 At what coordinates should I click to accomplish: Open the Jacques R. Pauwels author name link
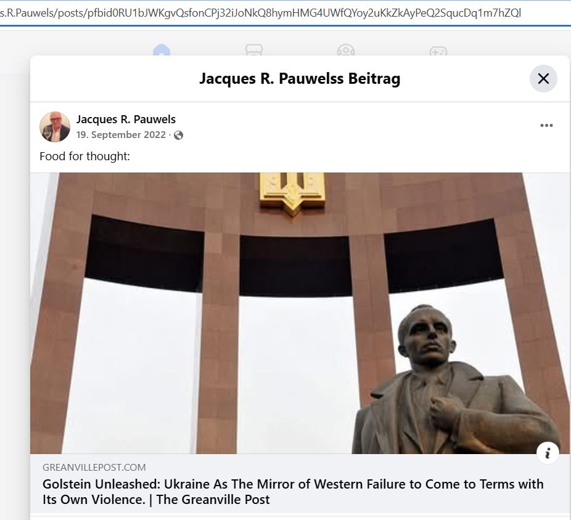[x=126, y=120]
